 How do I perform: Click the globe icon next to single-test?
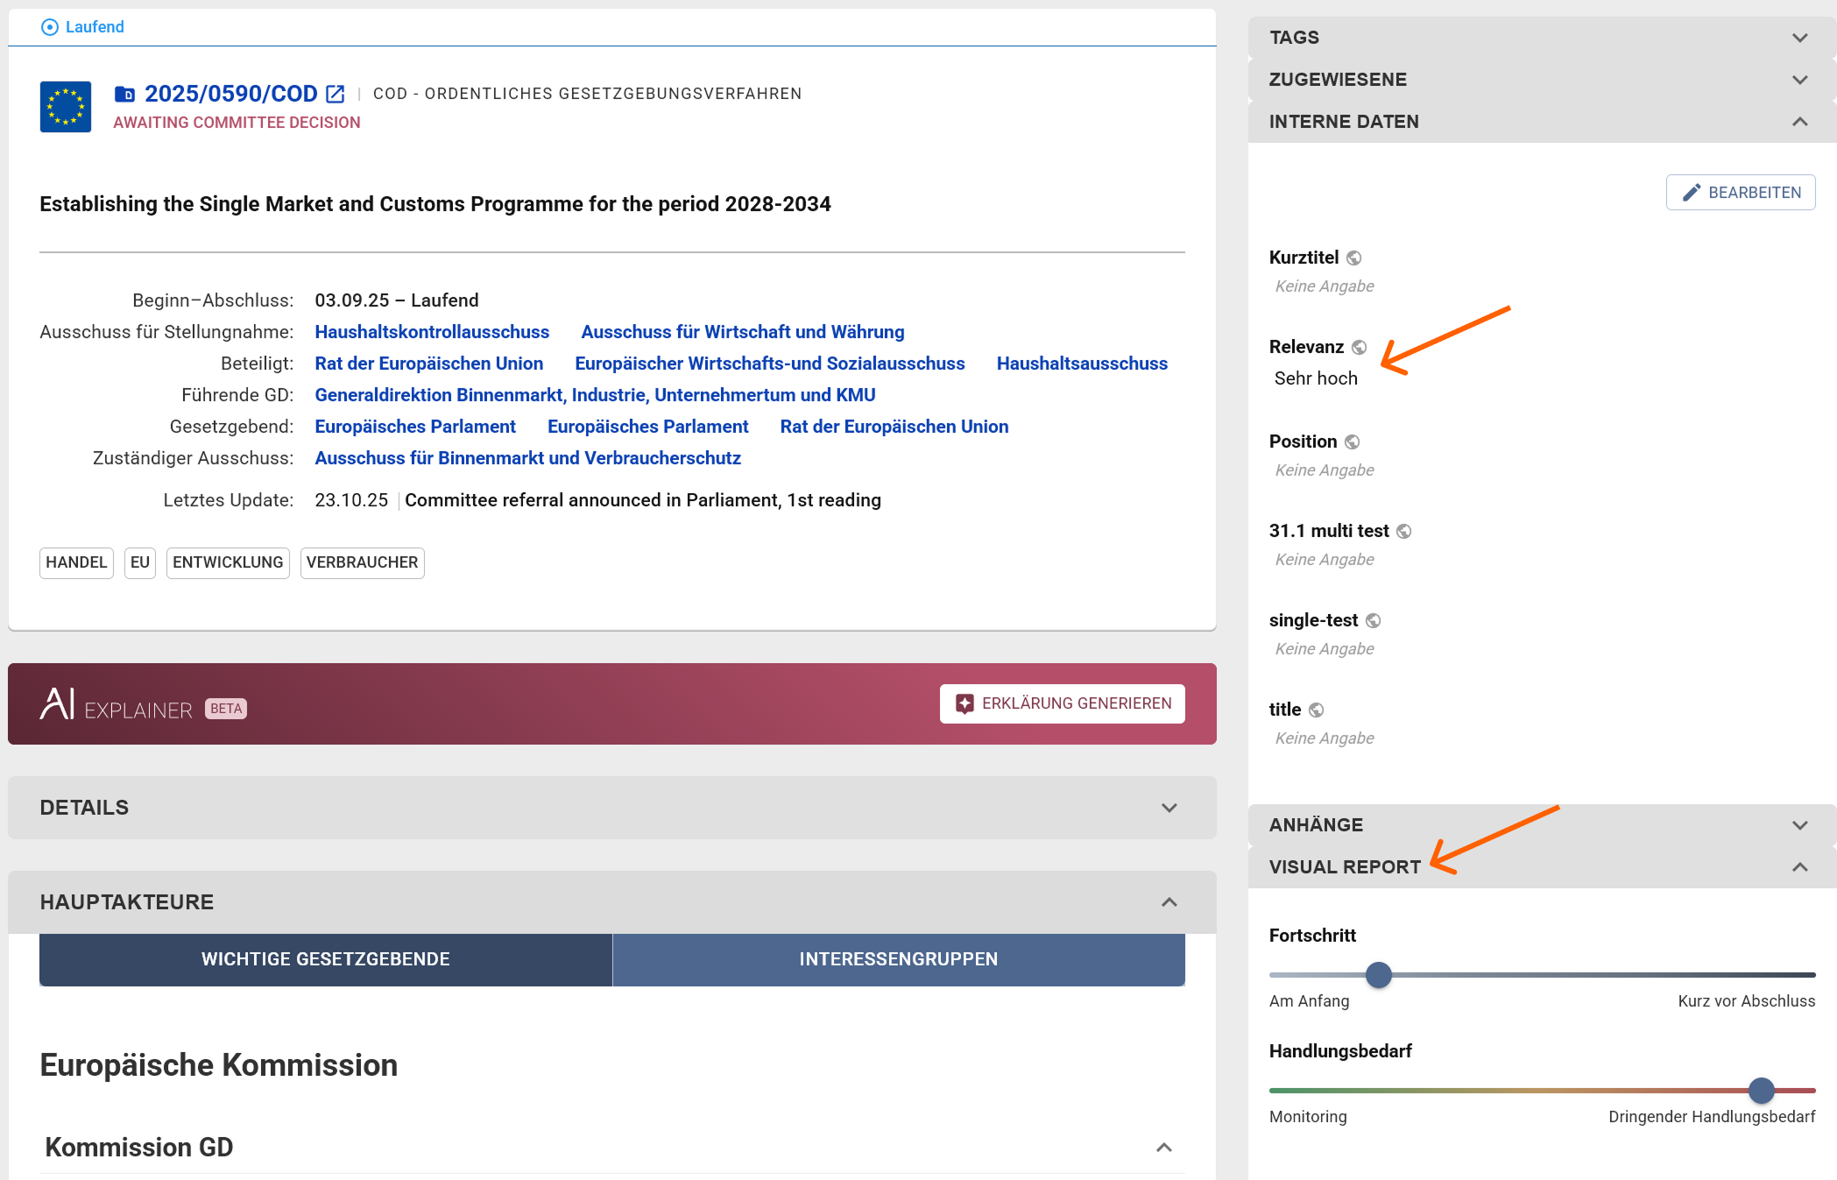point(1373,620)
